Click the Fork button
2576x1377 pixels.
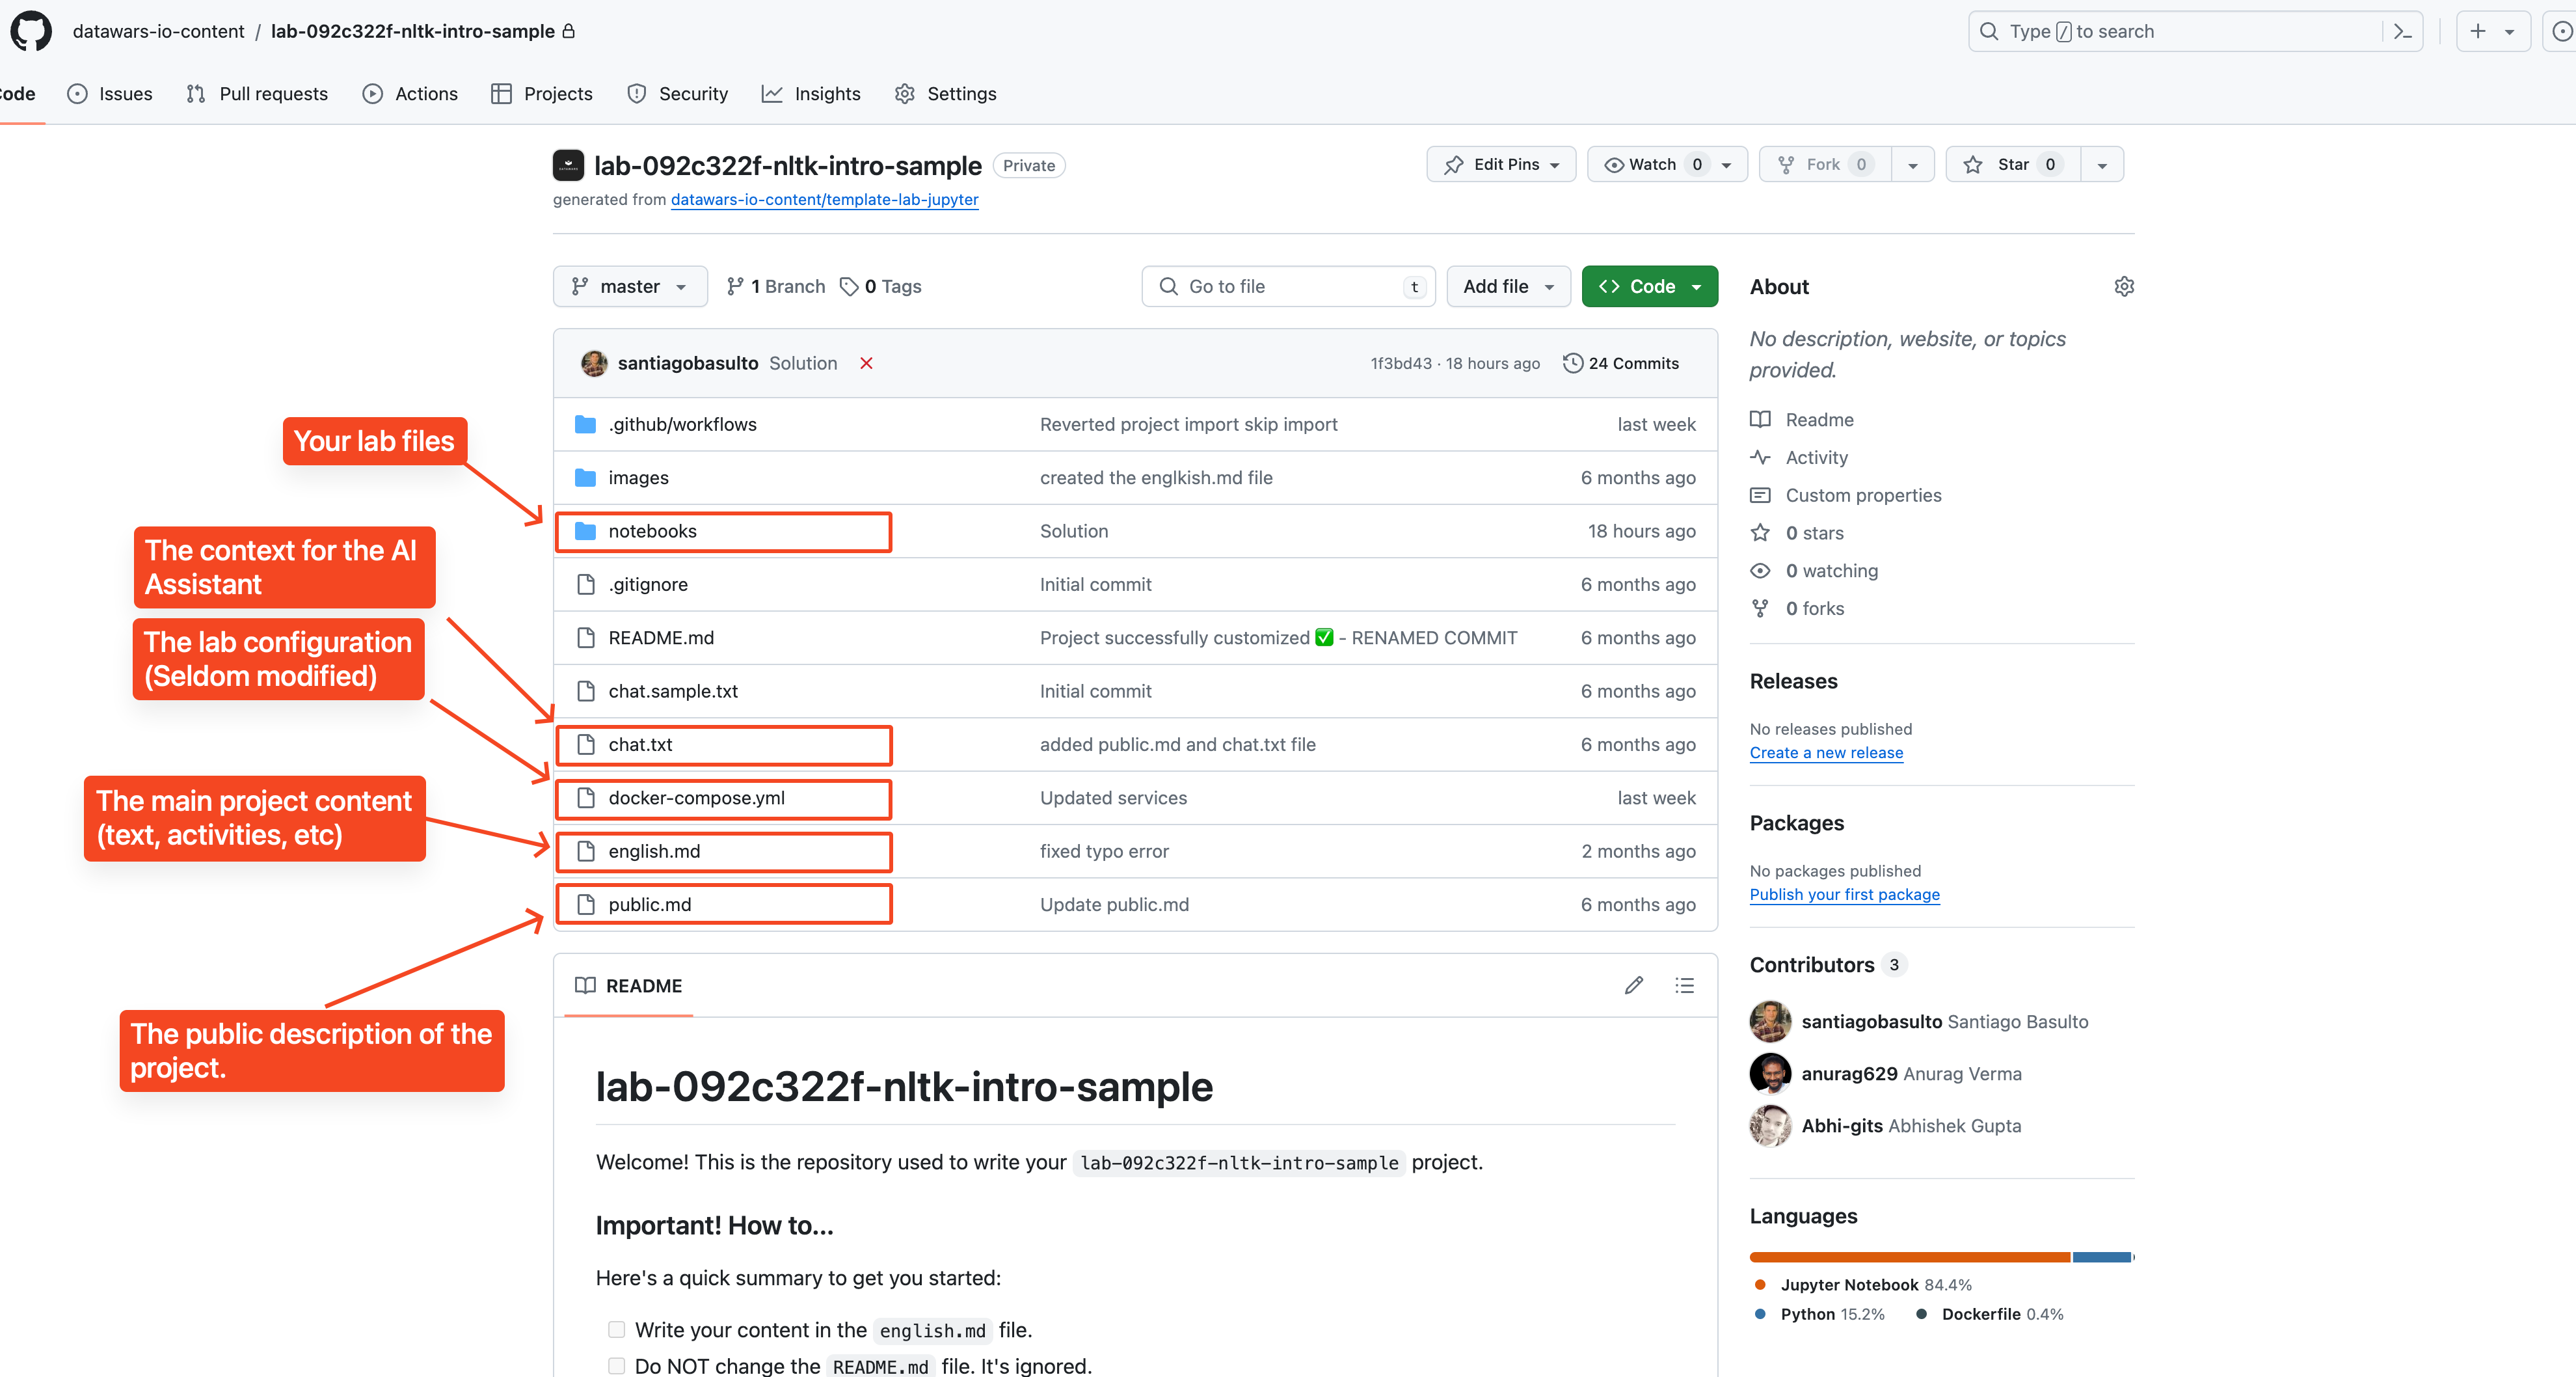(x=1825, y=165)
